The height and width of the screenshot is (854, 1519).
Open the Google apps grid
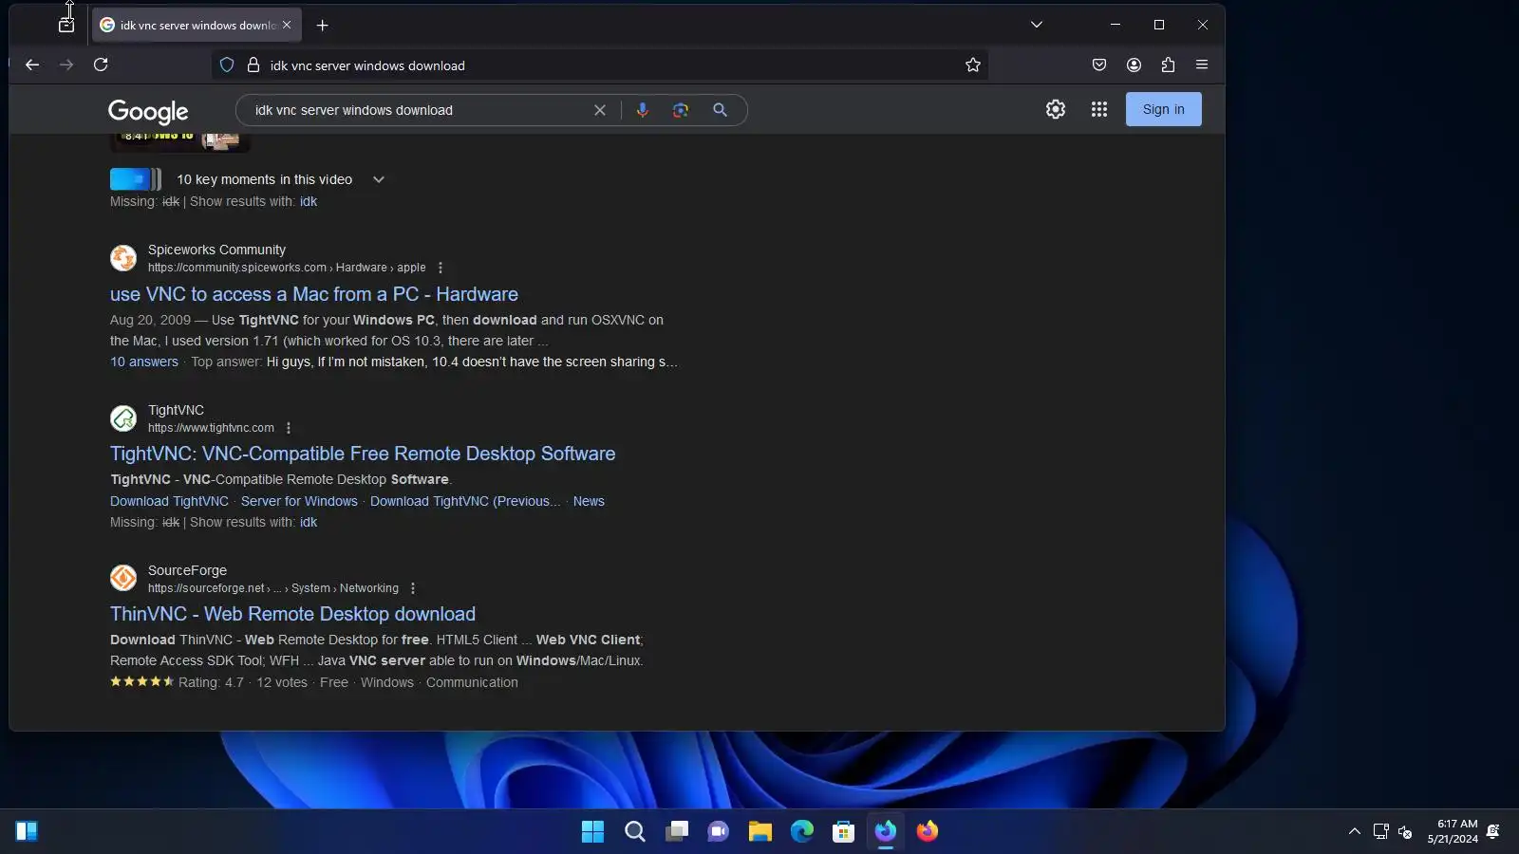[x=1099, y=109]
